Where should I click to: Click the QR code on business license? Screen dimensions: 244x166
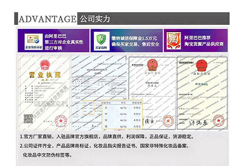click(x=28, y=119)
